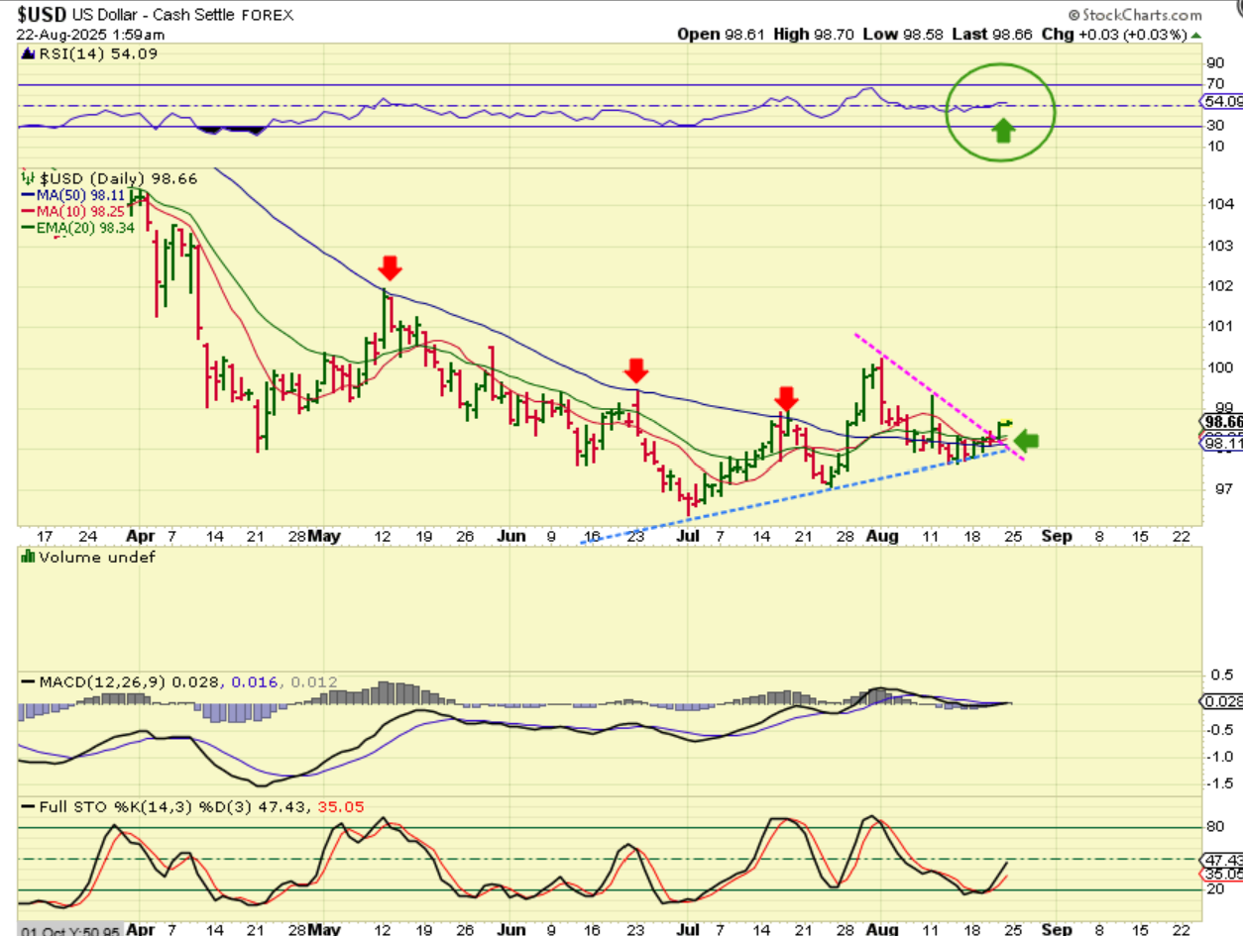This screenshot has height=936, width=1243.
Task: Click the 104 price axis label
Action: [1220, 204]
